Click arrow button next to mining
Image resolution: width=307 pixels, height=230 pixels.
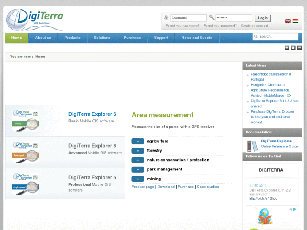(x=138, y=179)
